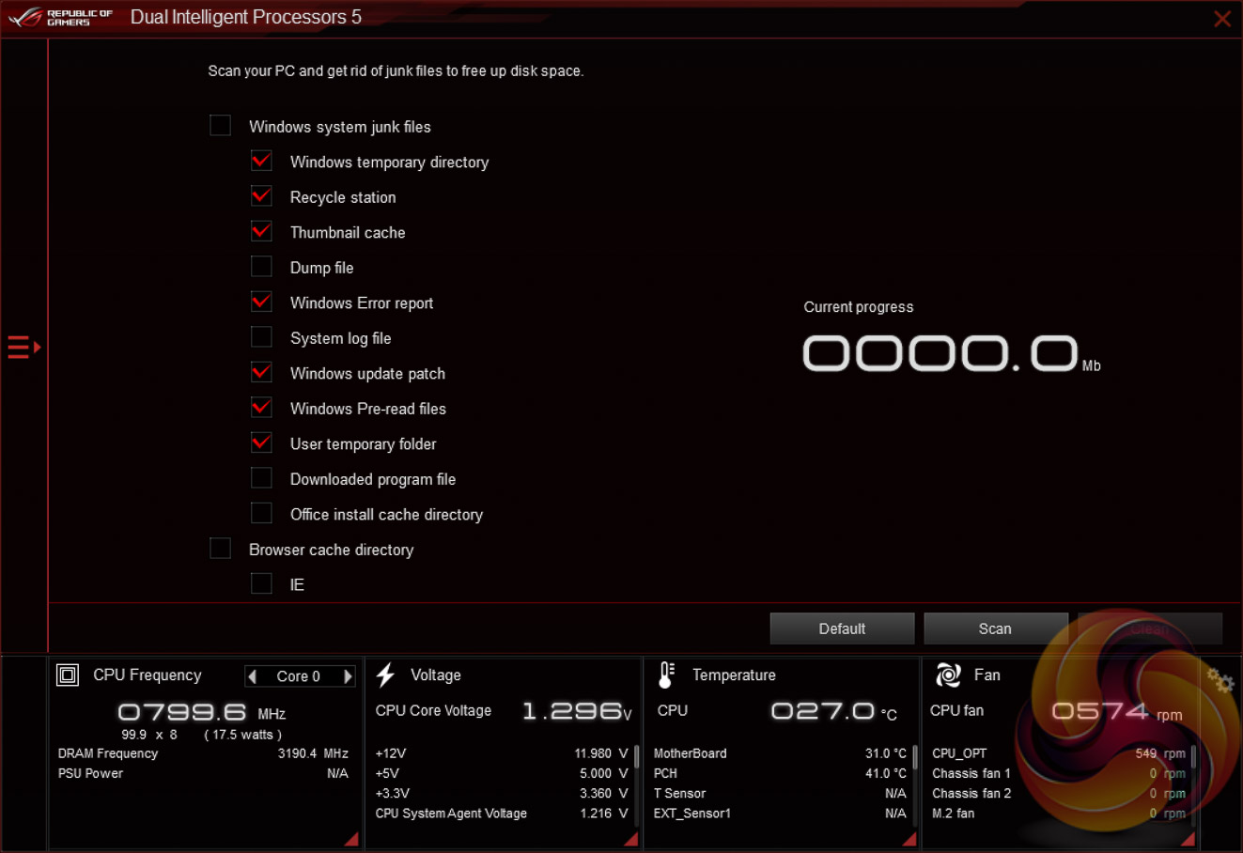Close the Dual Intelligent Processors 5 window
The height and width of the screenshot is (853, 1243).
tap(1222, 19)
